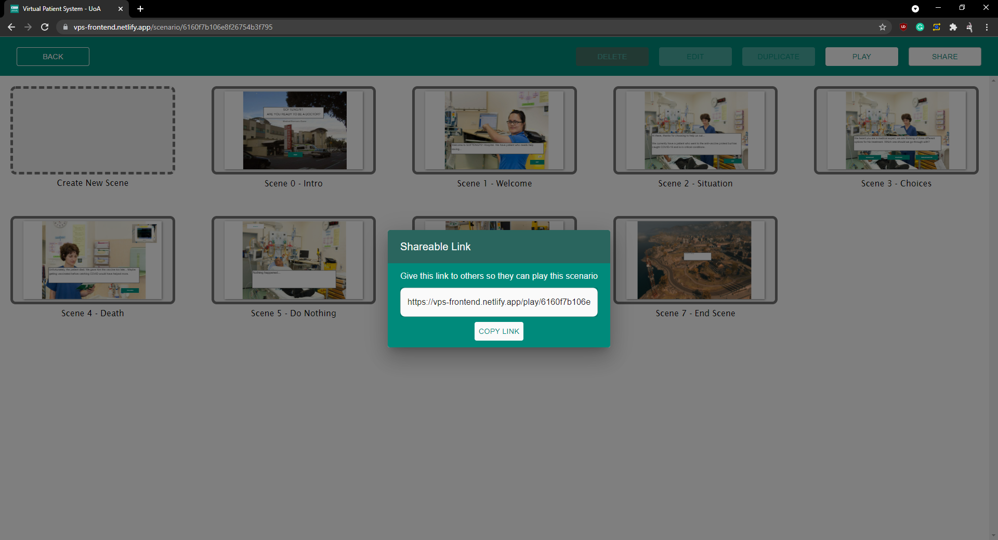Open the Scene 0 - Intro thumbnail
998x540 pixels.
coord(293,130)
